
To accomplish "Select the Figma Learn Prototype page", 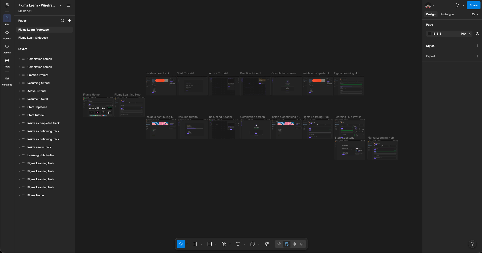I will click(x=44, y=30).
